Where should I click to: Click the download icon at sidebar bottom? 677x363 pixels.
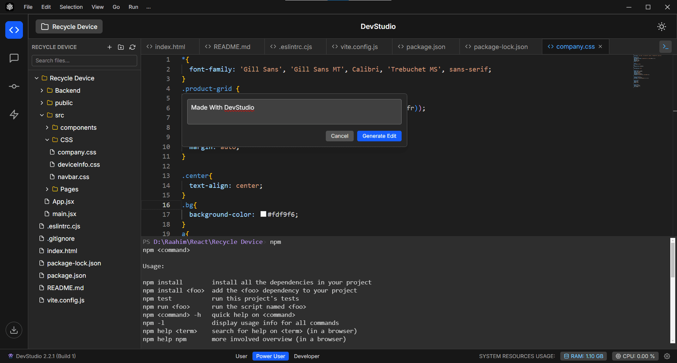click(x=14, y=330)
